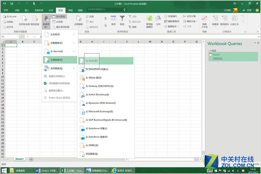This screenshot has height=174, width=261.
Task: Select 合并查询(Q) menu item
Action: tap(60, 68)
